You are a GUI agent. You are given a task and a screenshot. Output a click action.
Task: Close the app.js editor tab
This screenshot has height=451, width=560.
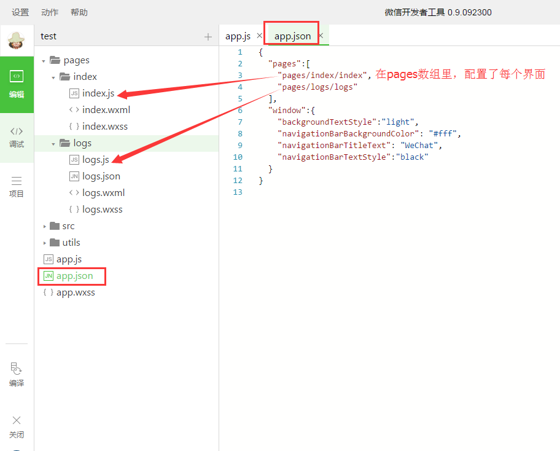[x=260, y=36]
